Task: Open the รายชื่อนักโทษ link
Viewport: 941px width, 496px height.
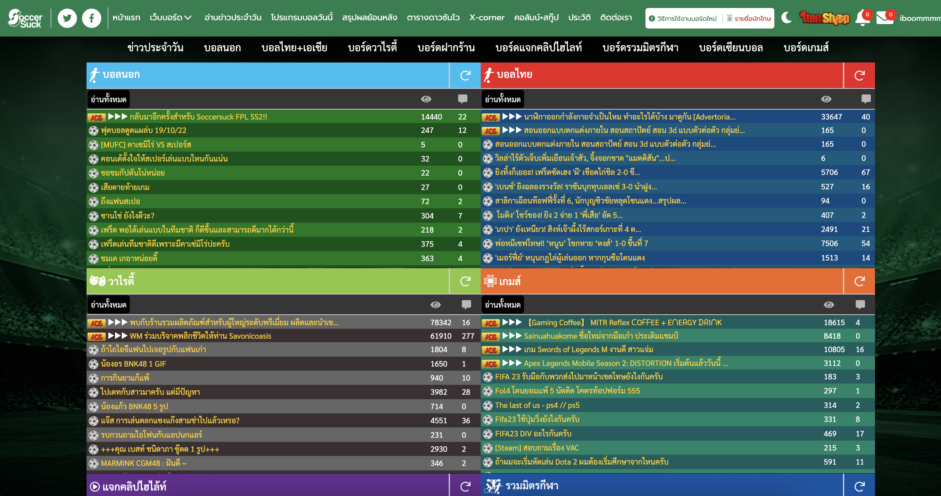Action: pyautogui.click(x=749, y=18)
